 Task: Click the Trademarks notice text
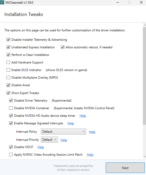(x=73, y=168)
